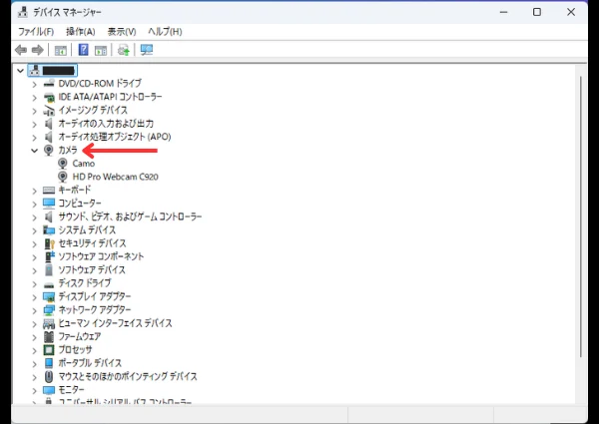Select the マウスとそのほかのポインティング デバイス mouse icon
This screenshot has width=599, height=424.
pos(49,377)
